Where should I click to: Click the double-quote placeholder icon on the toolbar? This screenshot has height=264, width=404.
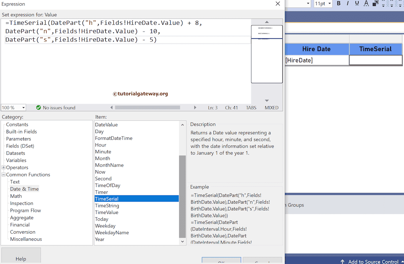coord(383,4)
